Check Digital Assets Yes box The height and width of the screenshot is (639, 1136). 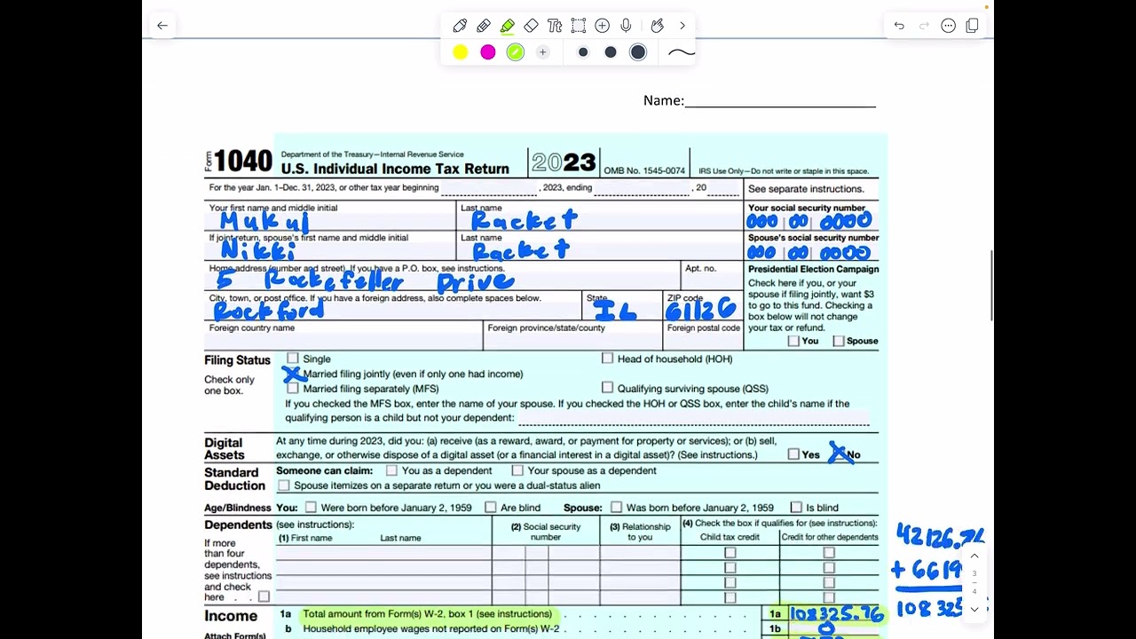[x=793, y=454]
